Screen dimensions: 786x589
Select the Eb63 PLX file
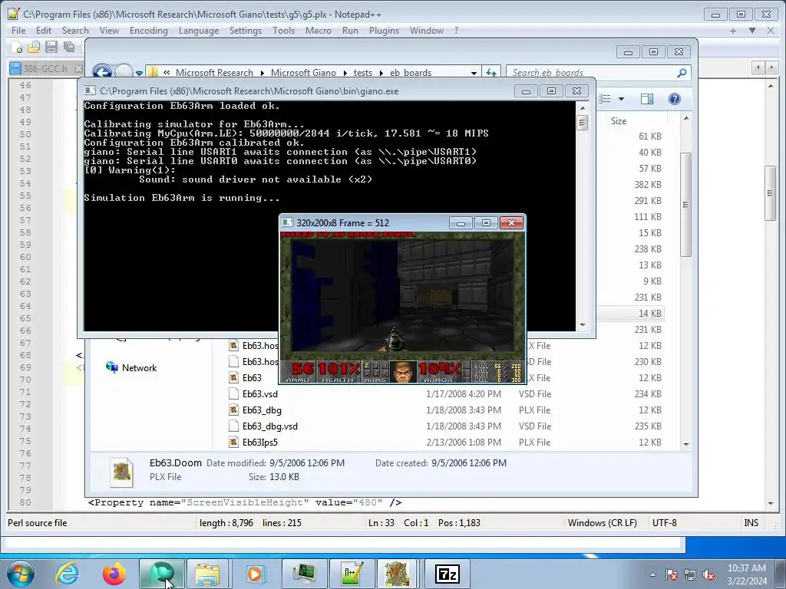[252, 377]
